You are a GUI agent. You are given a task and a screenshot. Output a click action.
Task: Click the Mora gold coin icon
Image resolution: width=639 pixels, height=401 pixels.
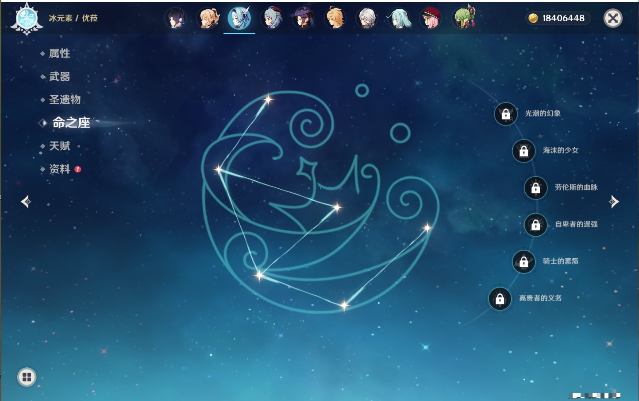click(x=533, y=18)
